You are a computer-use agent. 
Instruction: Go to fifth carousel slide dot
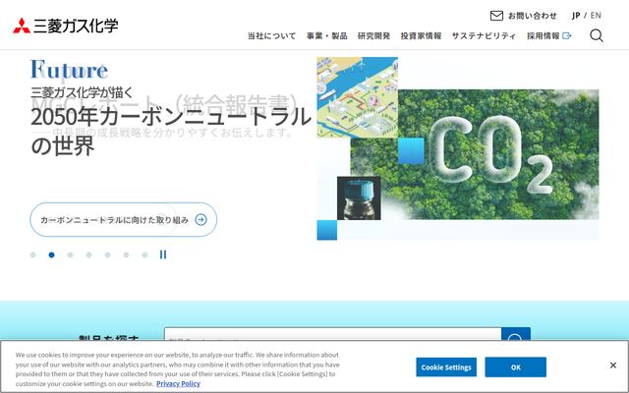[x=107, y=255]
